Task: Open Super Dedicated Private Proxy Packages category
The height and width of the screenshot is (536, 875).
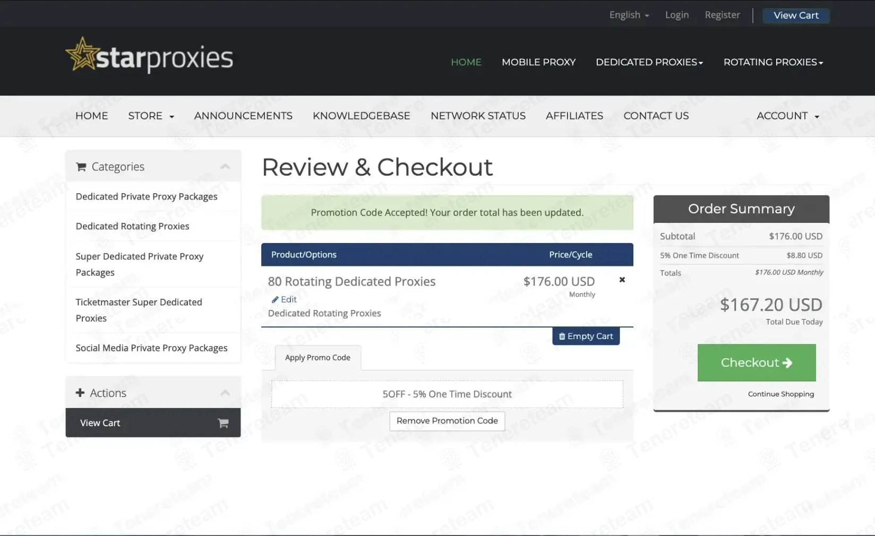Action: click(153, 264)
